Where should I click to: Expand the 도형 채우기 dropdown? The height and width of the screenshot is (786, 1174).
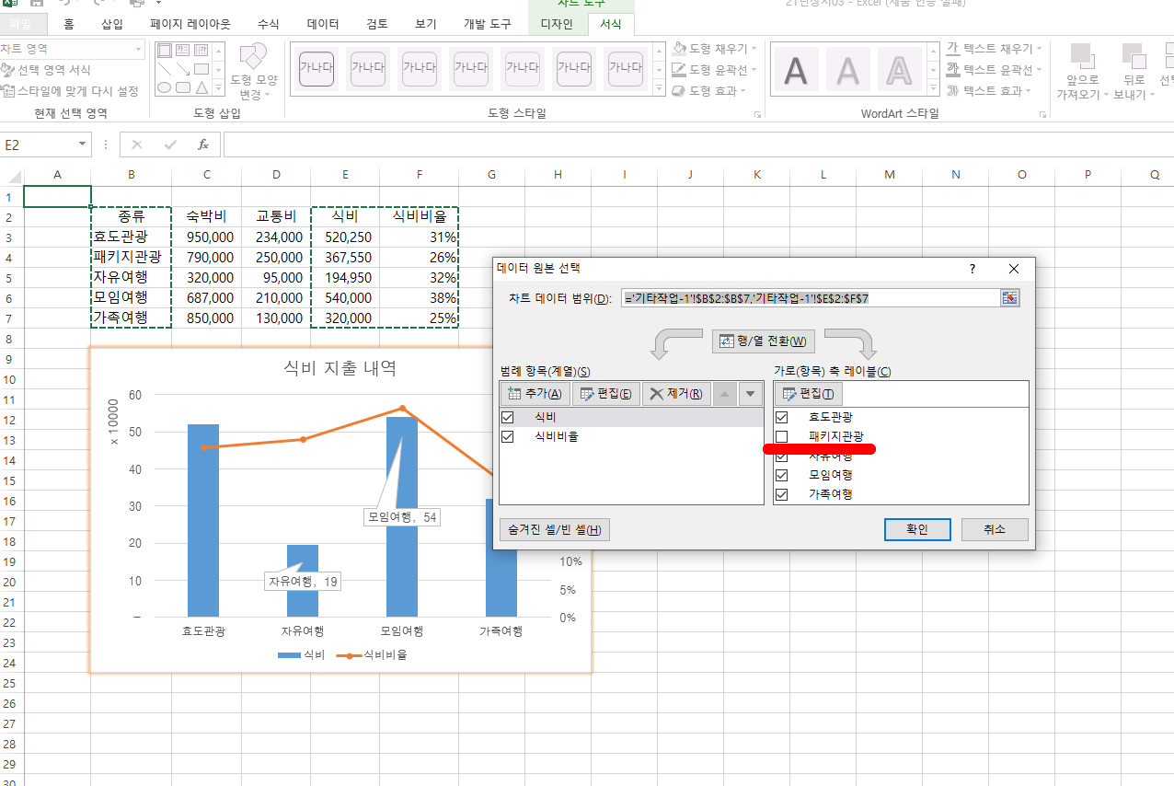pyautogui.click(x=754, y=48)
